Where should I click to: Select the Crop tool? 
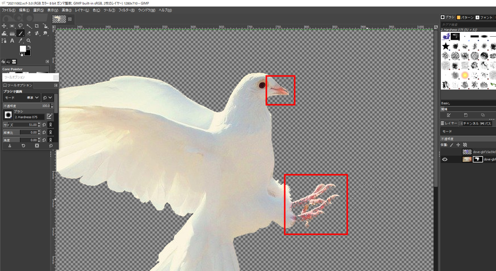coord(37,26)
